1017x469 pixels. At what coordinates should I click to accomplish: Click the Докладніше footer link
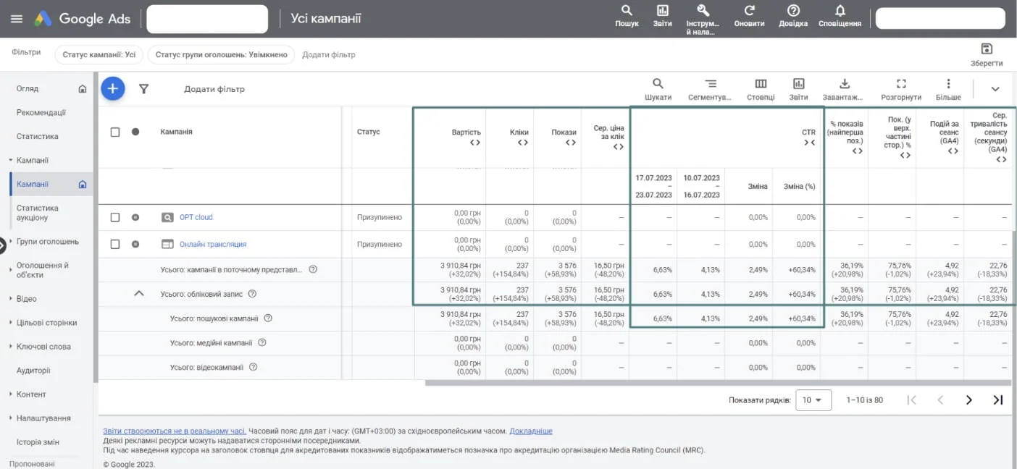531,431
